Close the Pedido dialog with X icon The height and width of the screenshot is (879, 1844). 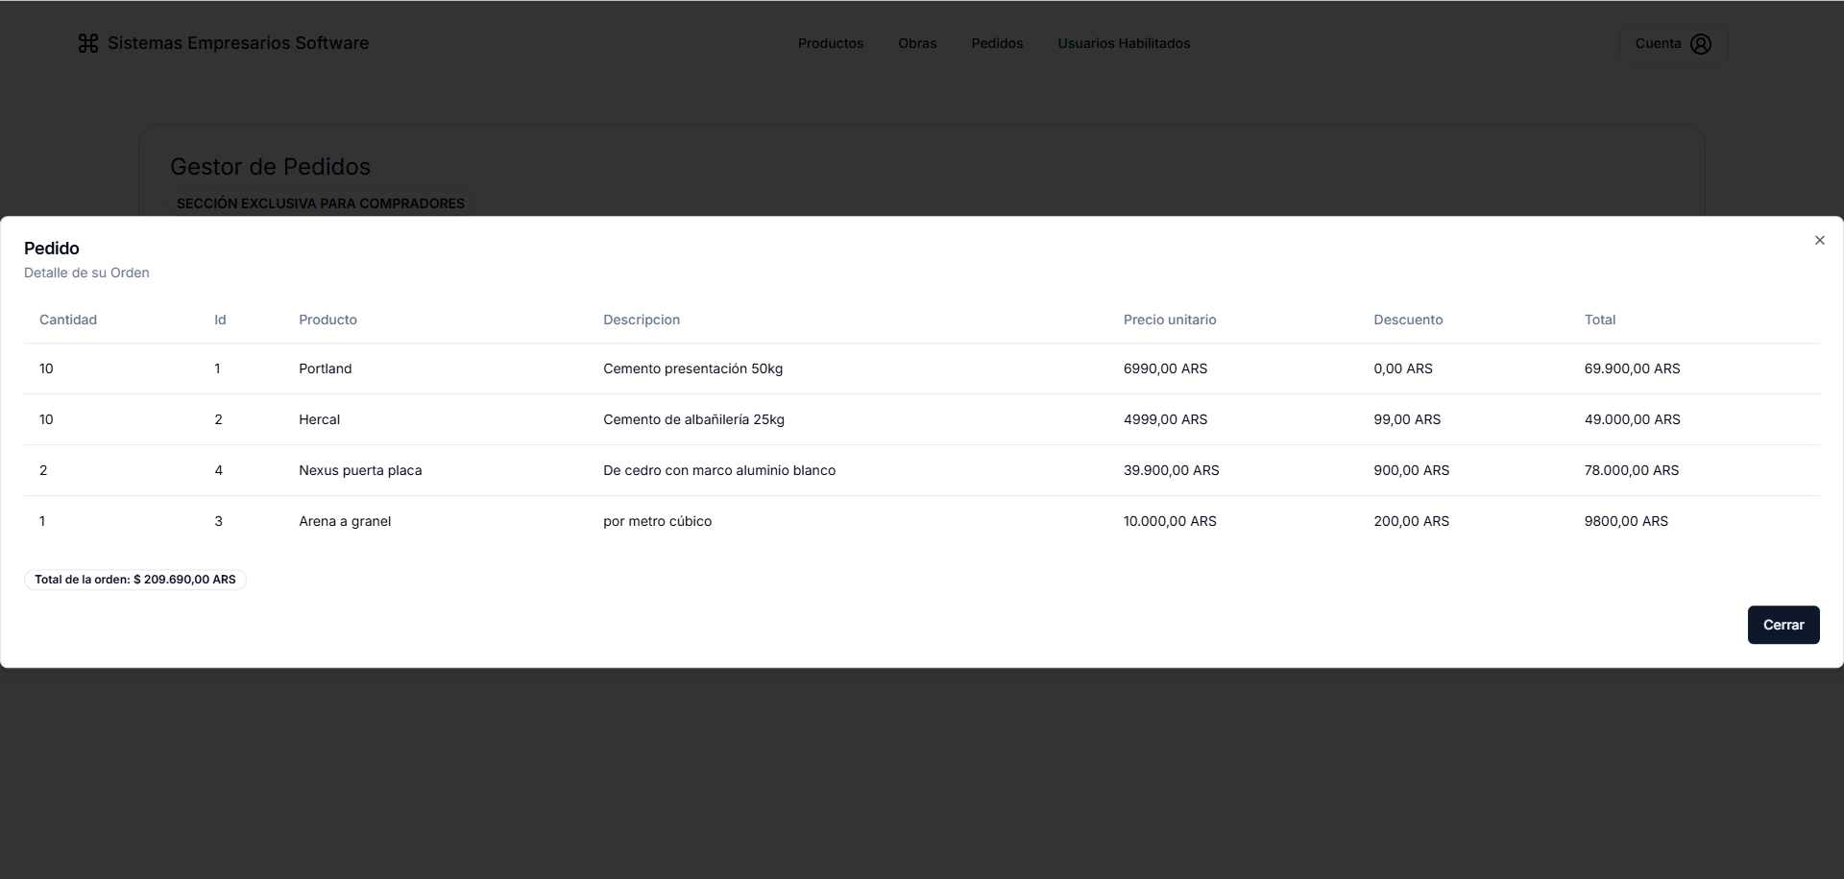pyautogui.click(x=1819, y=241)
